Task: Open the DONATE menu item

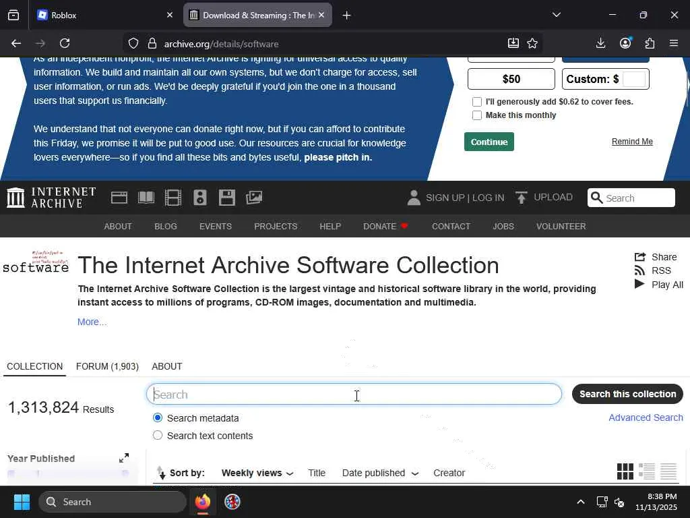Action: point(385,227)
